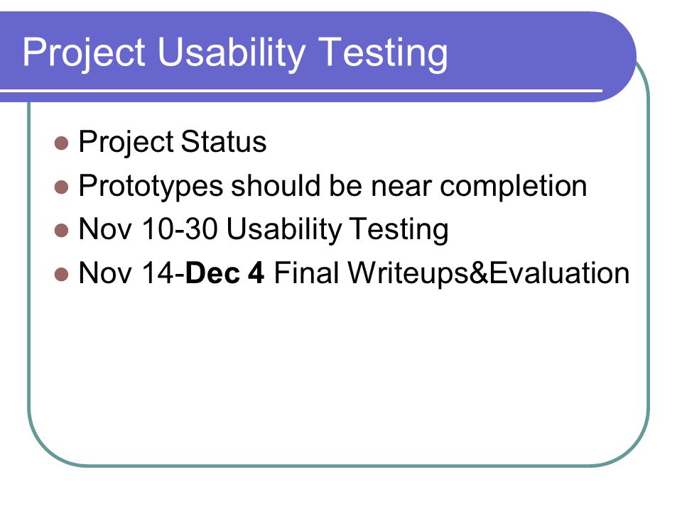Select the 'Project Status' text line
This screenshot has width=682, height=511.
[172, 142]
